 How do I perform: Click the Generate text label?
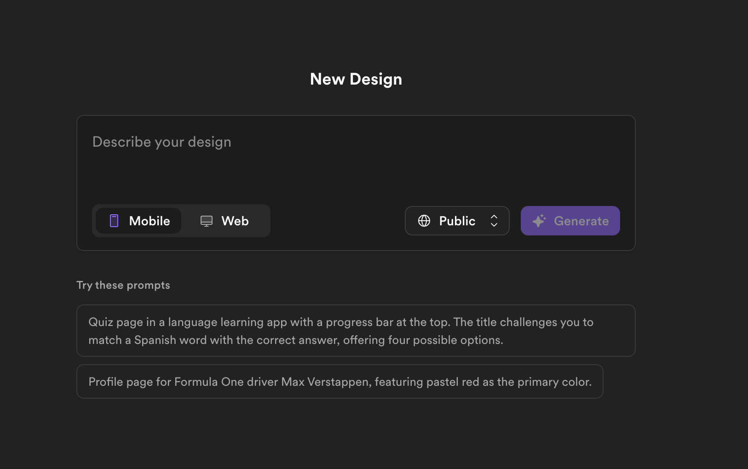tap(581, 221)
